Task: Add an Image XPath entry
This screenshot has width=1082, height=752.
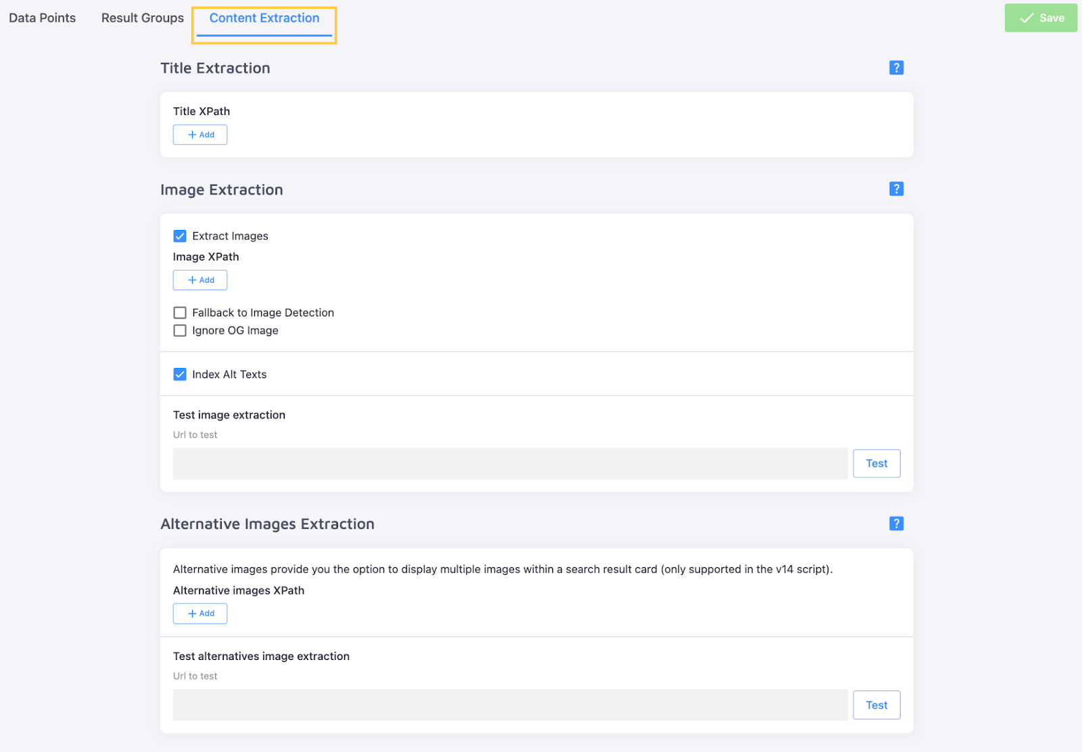Action: [x=200, y=280]
